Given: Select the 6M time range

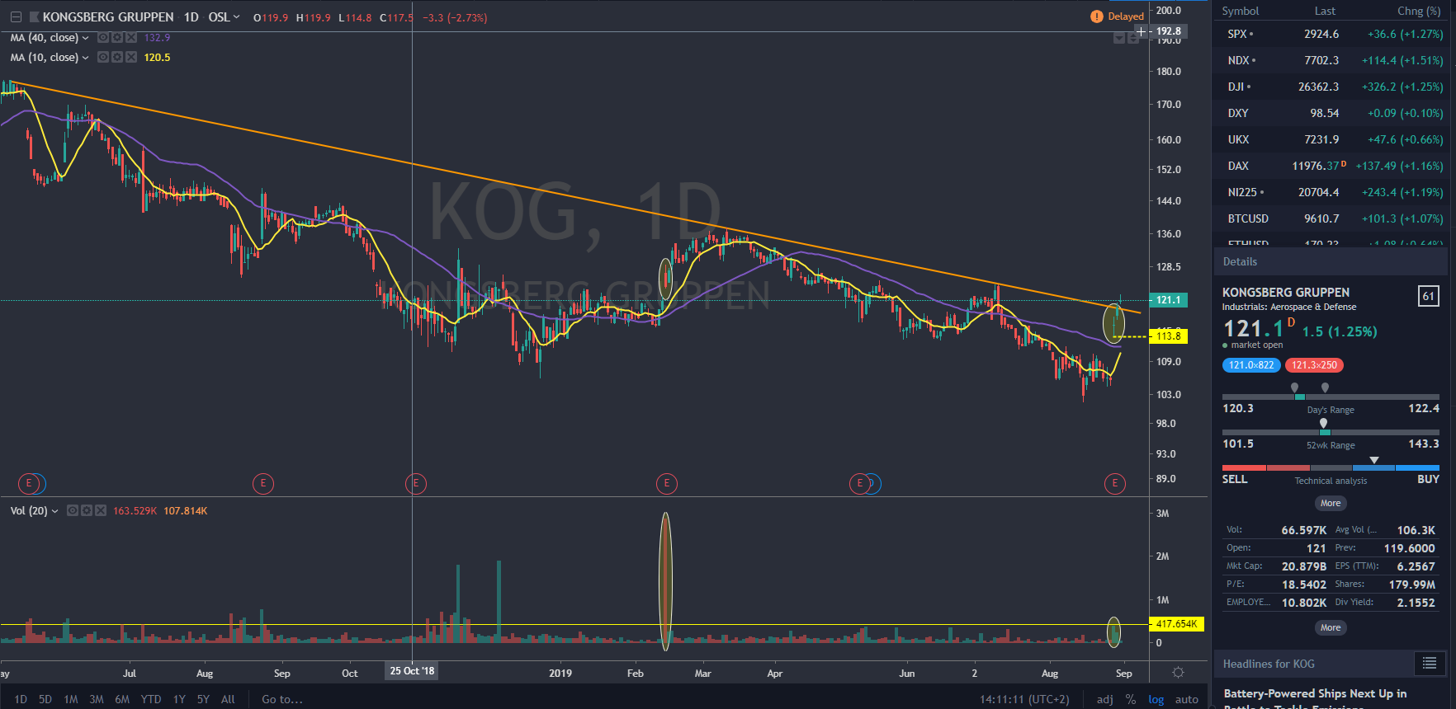Looking at the screenshot, I should coord(122,699).
